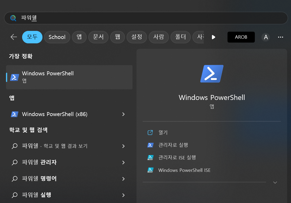Expand chevron for 파워쉘 관리자
This screenshot has width=291, height=203.
(123, 163)
